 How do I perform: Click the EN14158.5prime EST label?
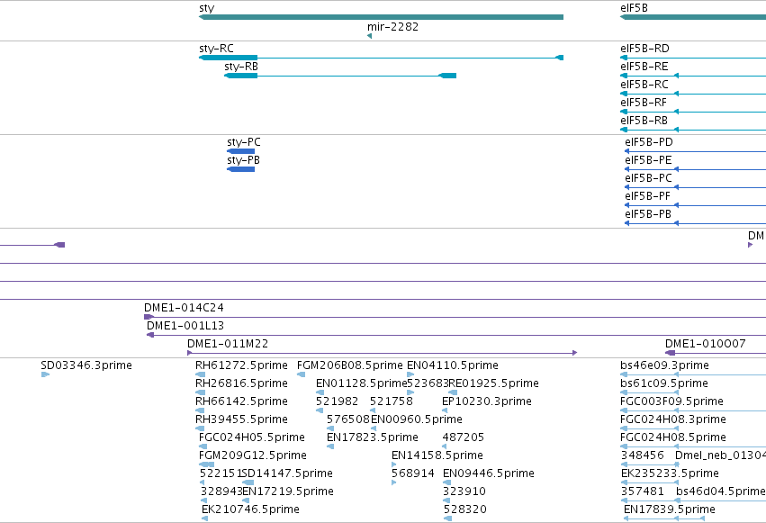pyautogui.click(x=437, y=455)
